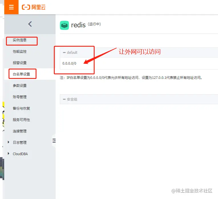Expand the 日志管理 triangle
Image resolution: width=218 pixels, height=199 pixels.
point(9,142)
